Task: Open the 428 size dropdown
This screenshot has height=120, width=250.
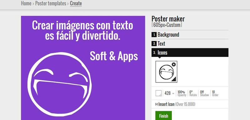Action: tap(169, 93)
